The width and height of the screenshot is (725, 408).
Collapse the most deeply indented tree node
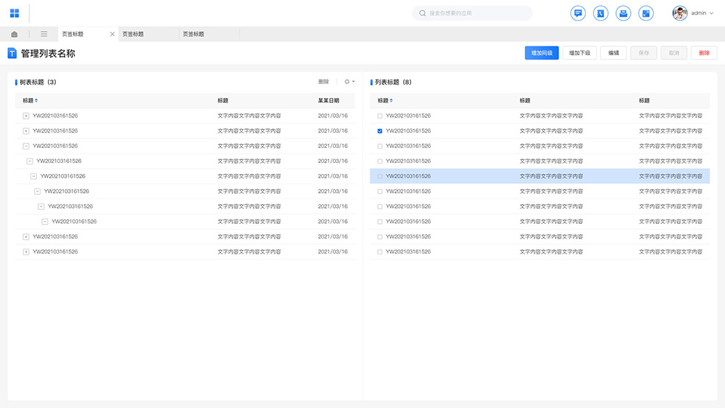[x=45, y=222]
